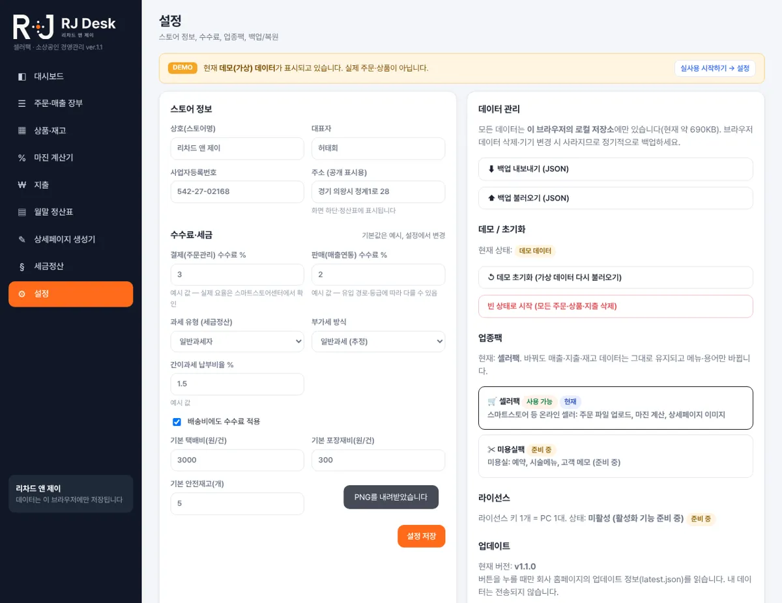Screen dimensions: 782x603
Task: Click the 사업자등록번호 input field
Action: [x=237, y=192]
